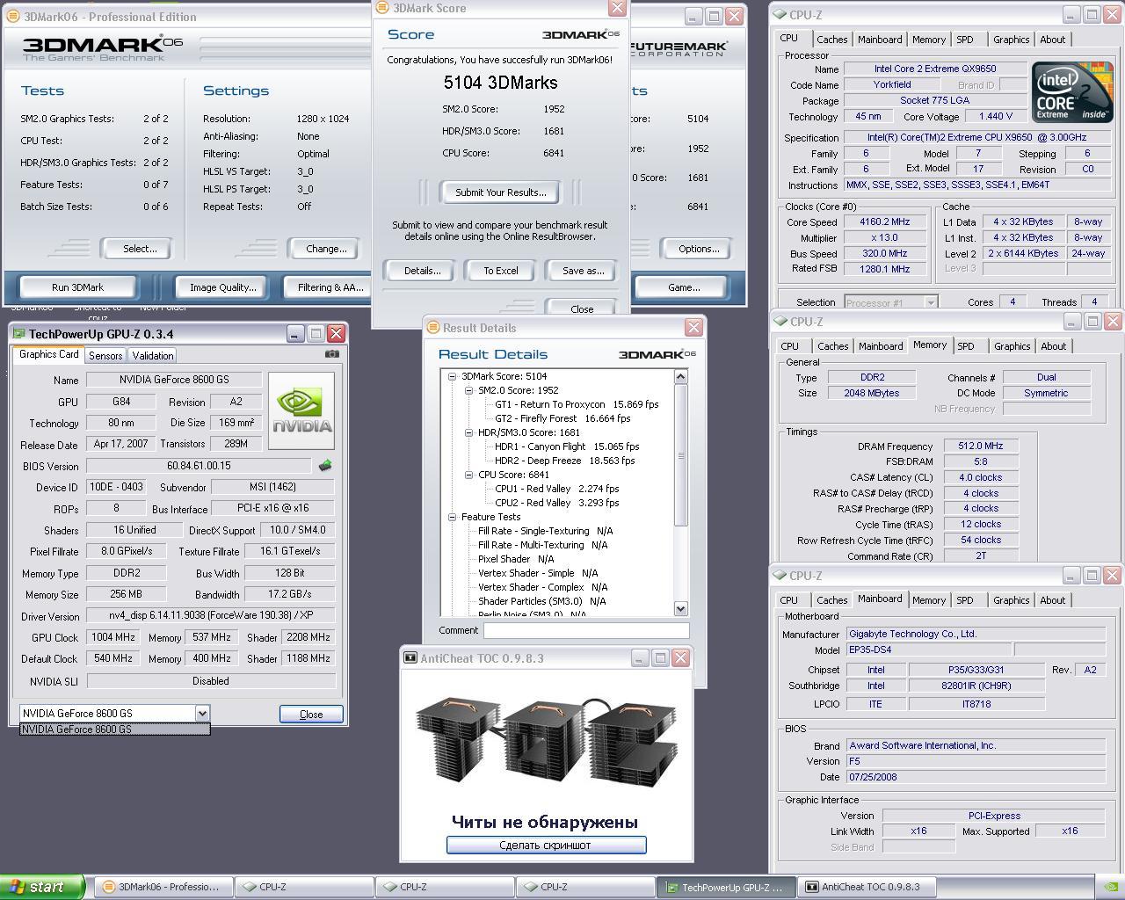1125x900 pixels.
Task: Click Run 3DMark button
Action: tap(78, 287)
